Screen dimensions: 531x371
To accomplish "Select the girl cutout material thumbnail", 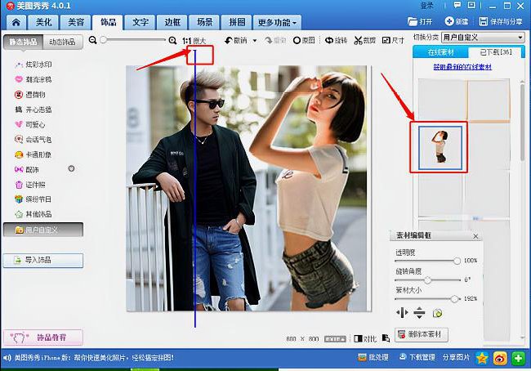I will point(440,148).
